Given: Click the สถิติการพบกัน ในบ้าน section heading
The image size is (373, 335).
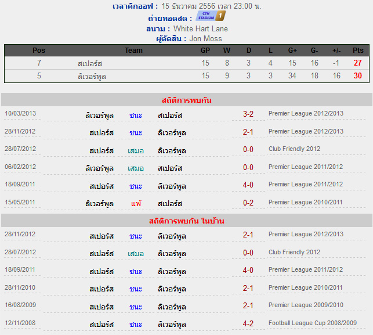Looking at the screenshot, I should (x=187, y=221).
